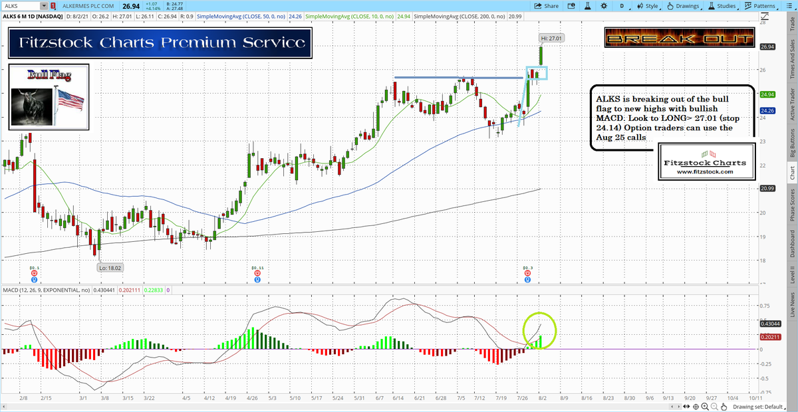Click the corporate actions note icon beside Share
Image resolution: width=798 pixels, height=412 pixels.
point(571,5)
